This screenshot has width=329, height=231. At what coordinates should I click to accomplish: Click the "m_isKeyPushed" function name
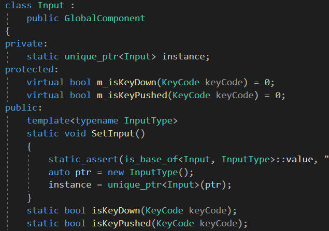132,96
